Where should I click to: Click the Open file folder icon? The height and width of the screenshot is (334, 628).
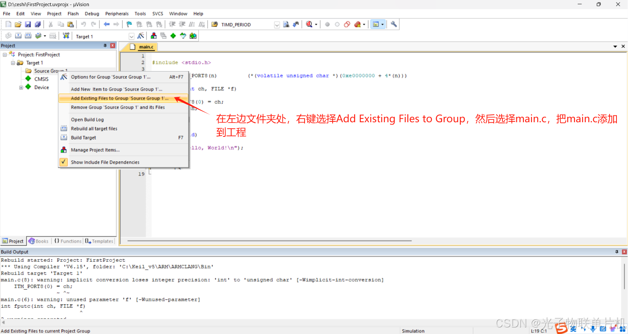tap(18, 24)
